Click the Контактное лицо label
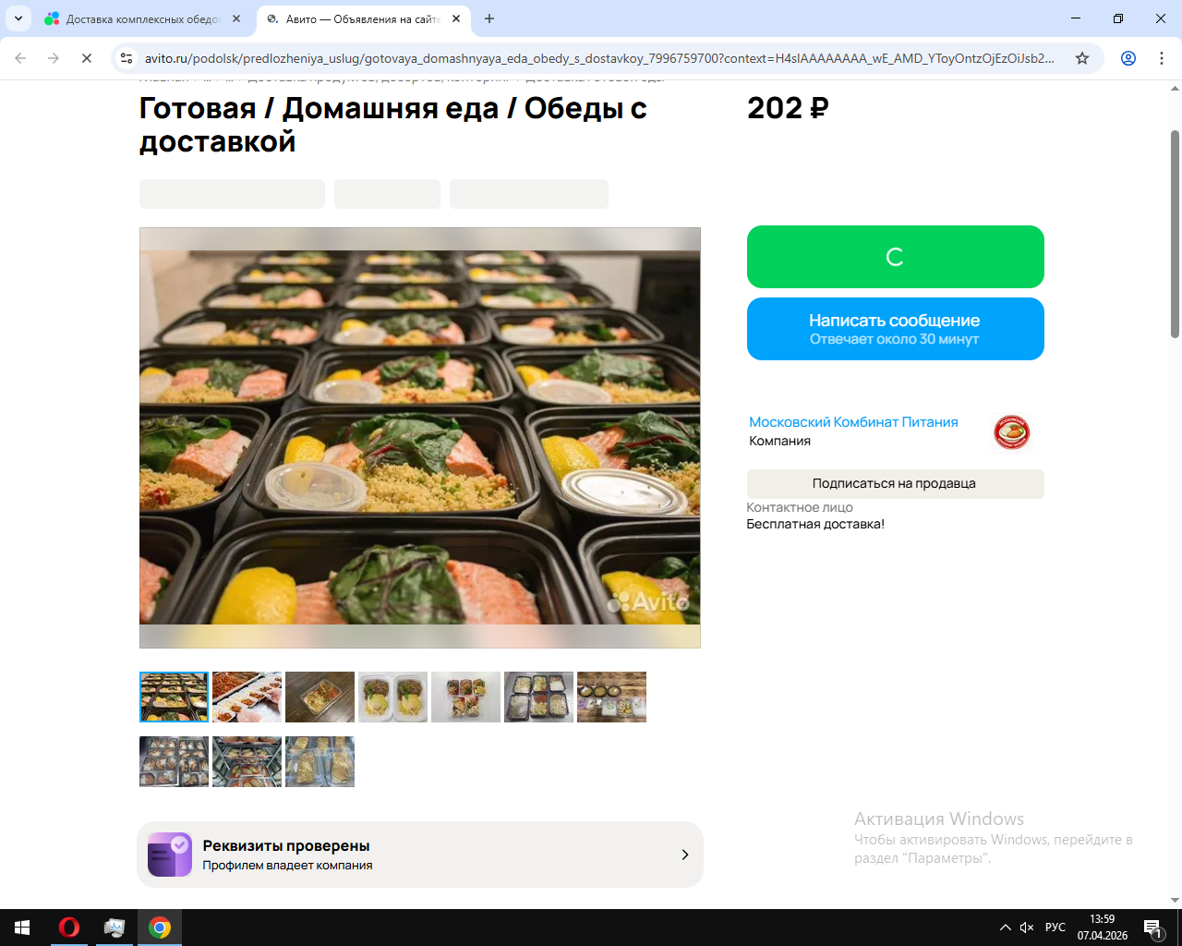 (x=800, y=507)
